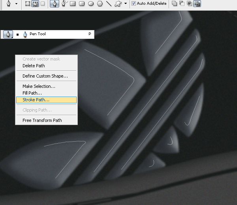Open the geometry options dropdown arrow

pos(126,4)
